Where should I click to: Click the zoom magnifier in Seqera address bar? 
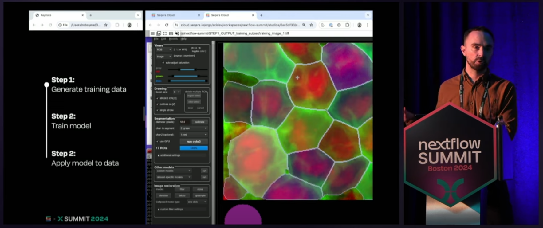(x=304, y=25)
